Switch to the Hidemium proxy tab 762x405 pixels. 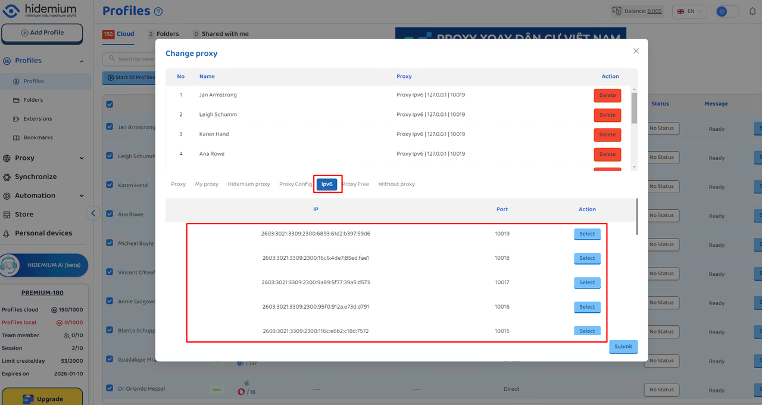[248, 184]
